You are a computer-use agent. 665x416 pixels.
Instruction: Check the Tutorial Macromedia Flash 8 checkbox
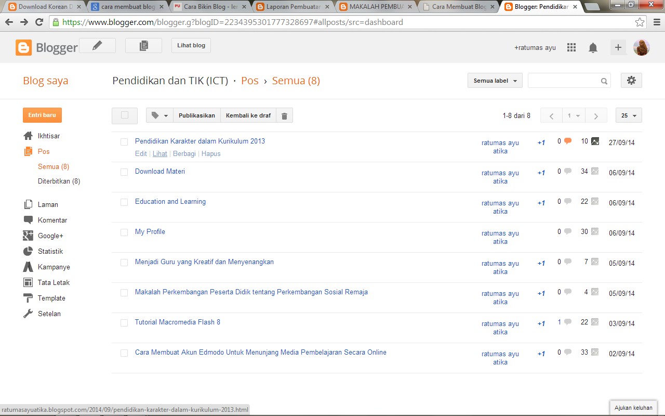pos(124,323)
